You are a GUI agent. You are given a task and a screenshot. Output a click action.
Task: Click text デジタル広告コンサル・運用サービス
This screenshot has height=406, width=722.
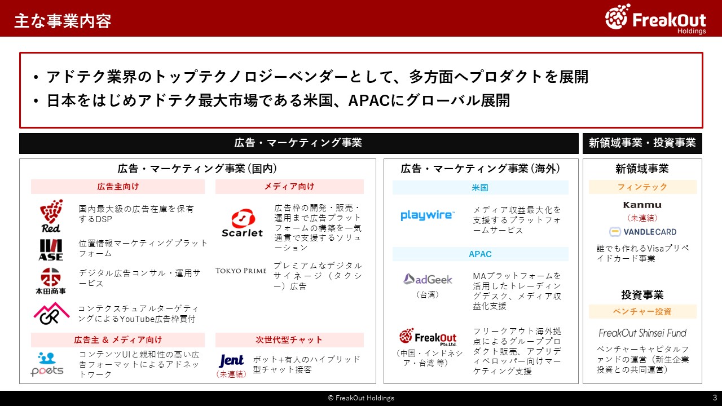coord(139,278)
